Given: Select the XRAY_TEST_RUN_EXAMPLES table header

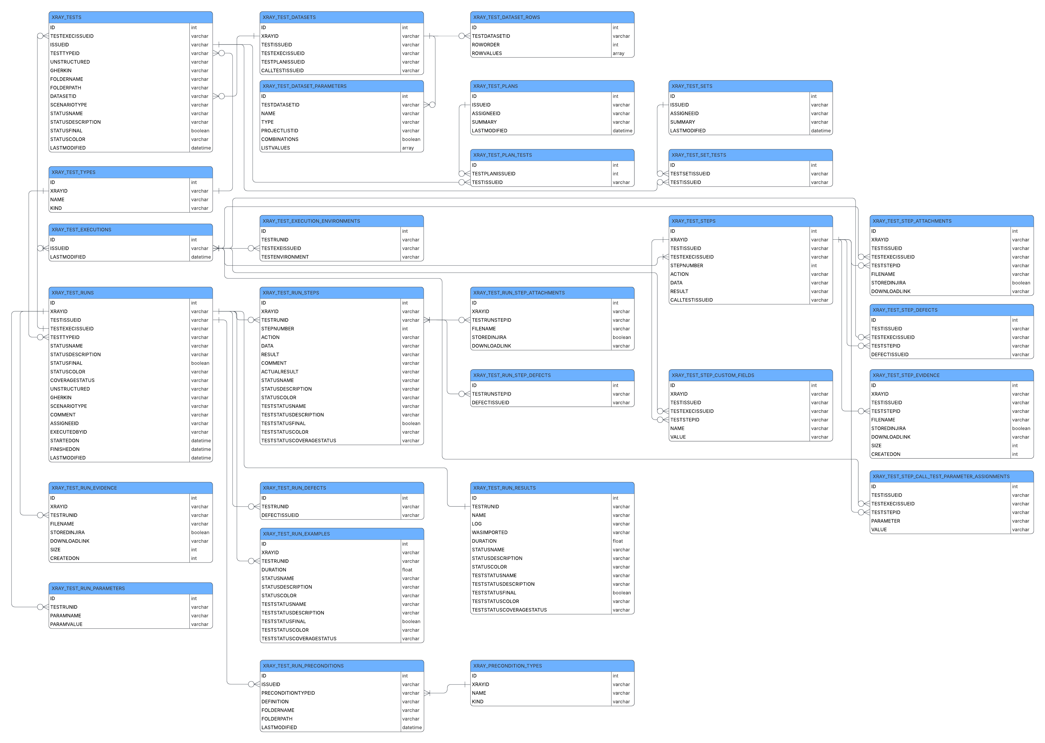Looking at the screenshot, I should [341, 534].
